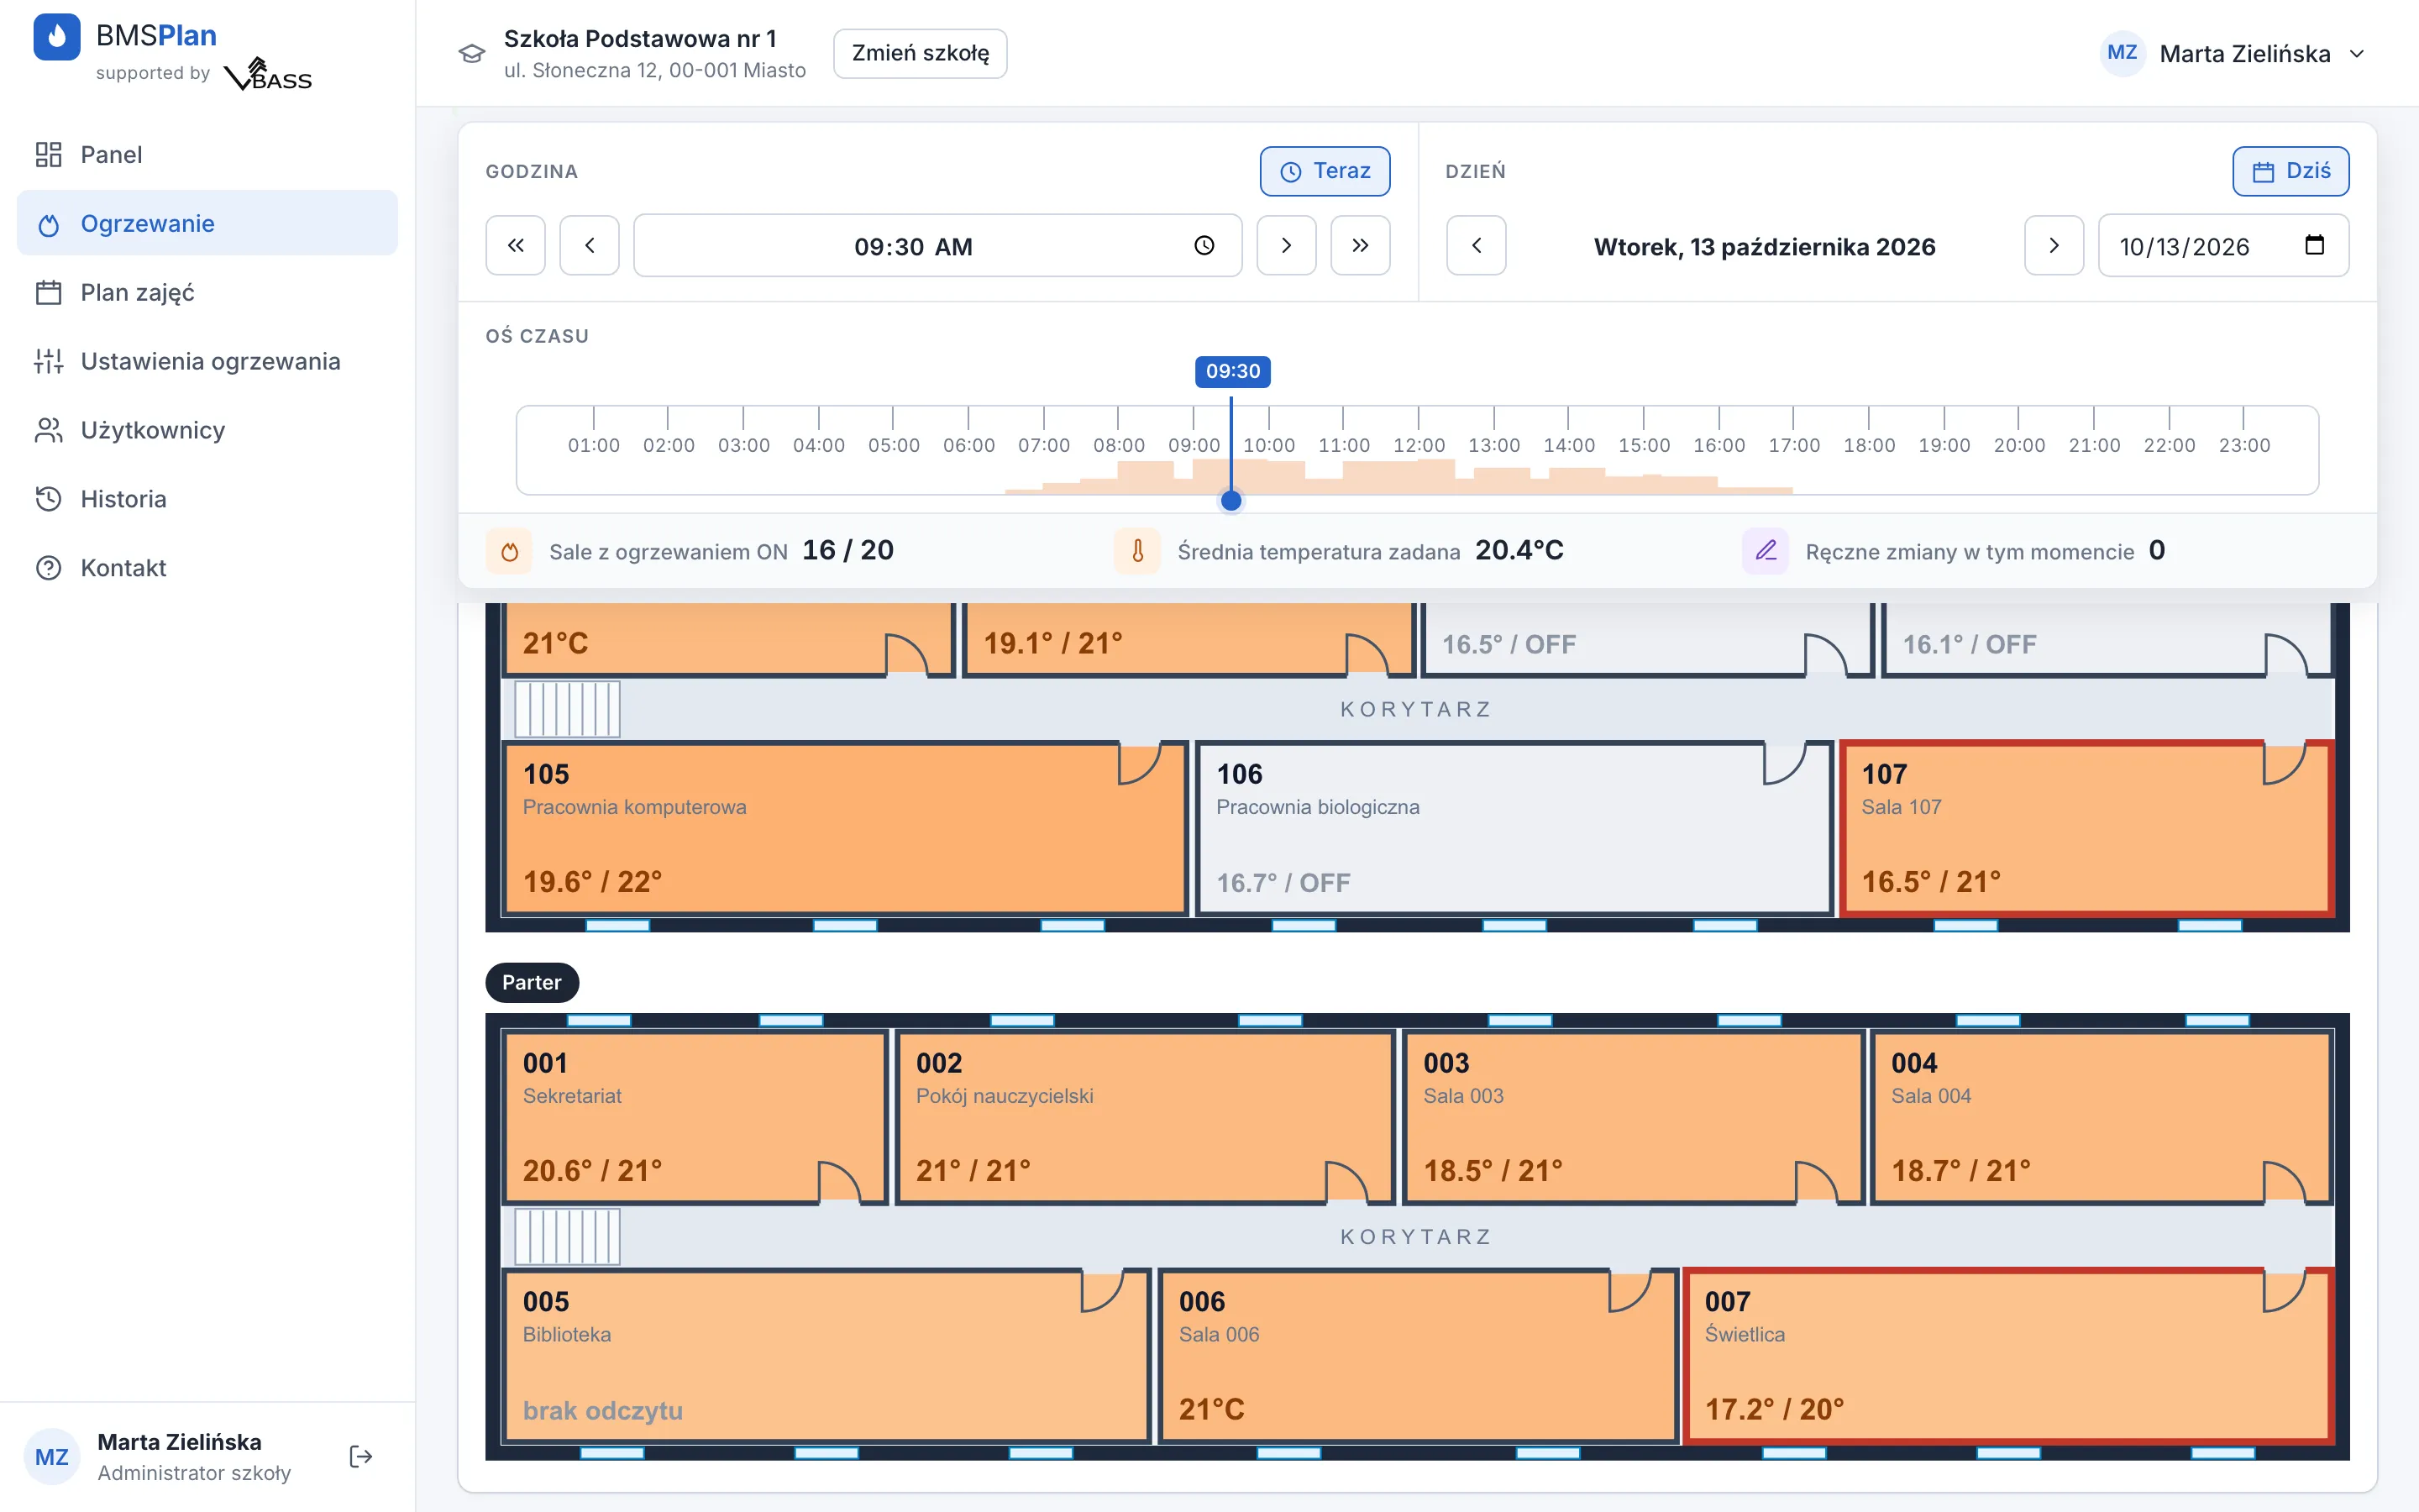Go to Ustawienia ogrzewania
This screenshot has height=1512, width=2419.
(x=207, y=361)
